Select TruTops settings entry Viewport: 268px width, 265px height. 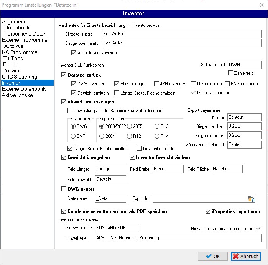click(13, 58)
